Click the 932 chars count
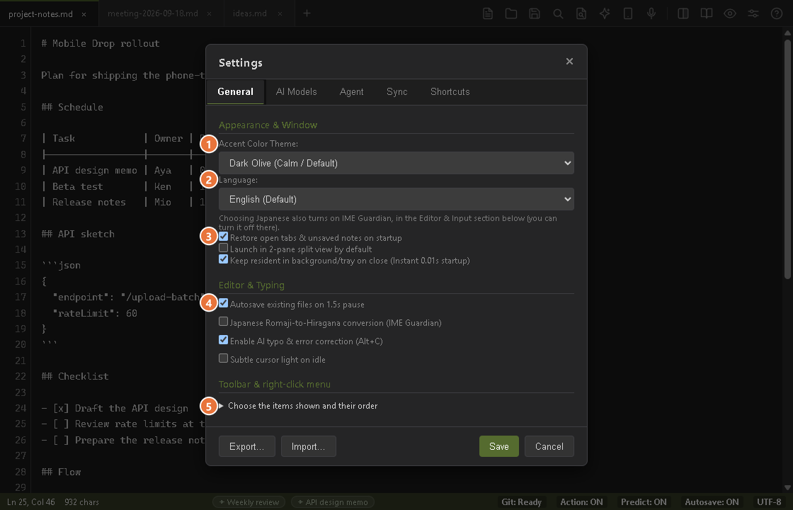This screenshot has height=510, width=793. click(x=82, y=502)
